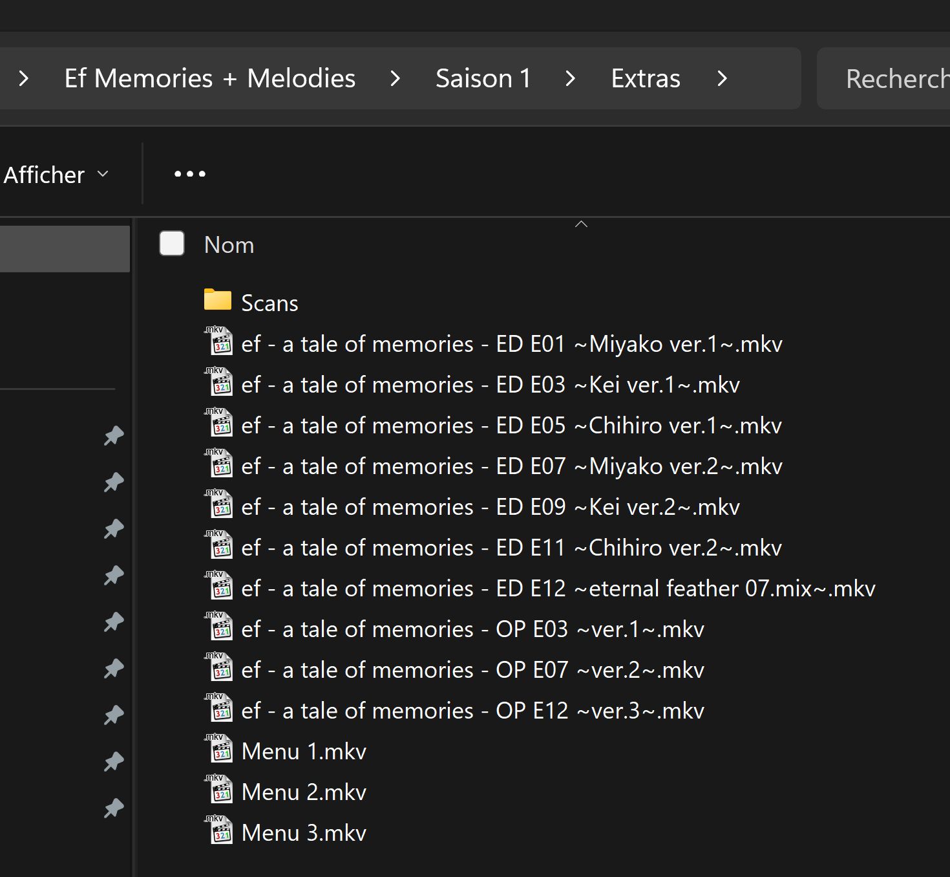Click the file icon of ED E05 Chihiro ver.1
The width and height of the screenshot is (950, 877).
[x=220, y=424]
